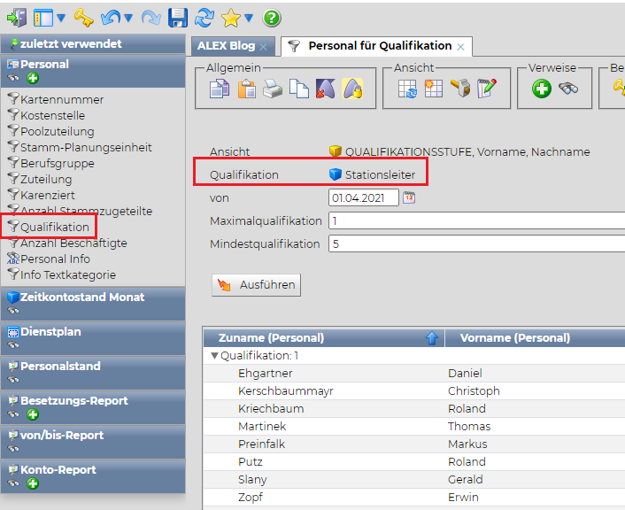Click the green help question mark icon
This screenshot has width=625, height=510.
pos(272,17)
